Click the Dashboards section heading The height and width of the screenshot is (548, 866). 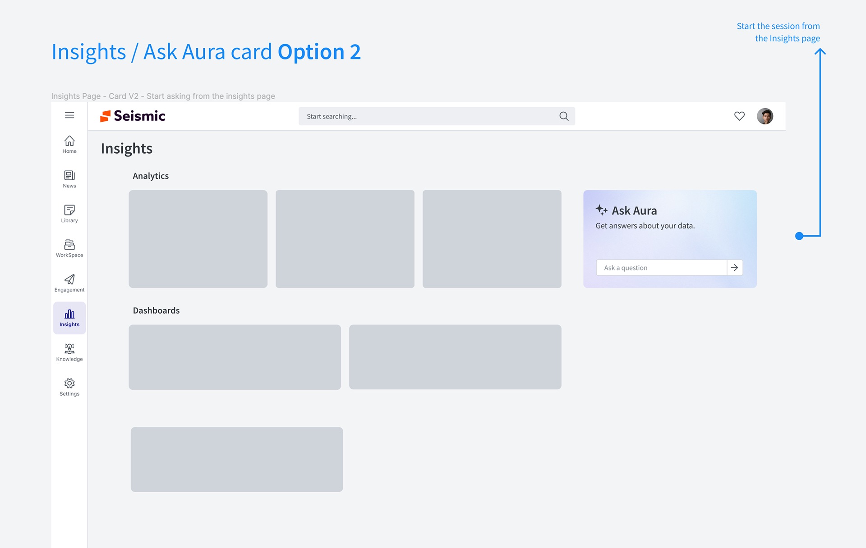tap(156, 311)
